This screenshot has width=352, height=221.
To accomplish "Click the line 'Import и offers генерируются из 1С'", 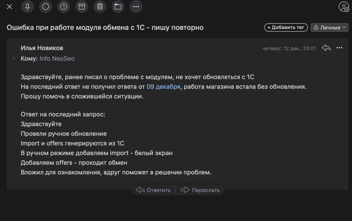I will (72, 143).
